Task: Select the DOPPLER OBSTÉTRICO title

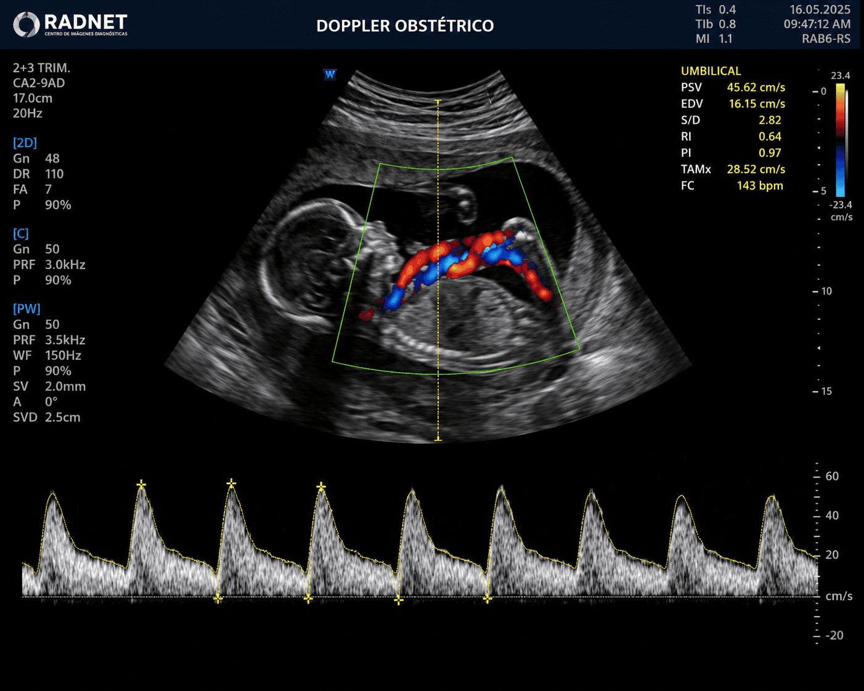Action: click(405, 26)
